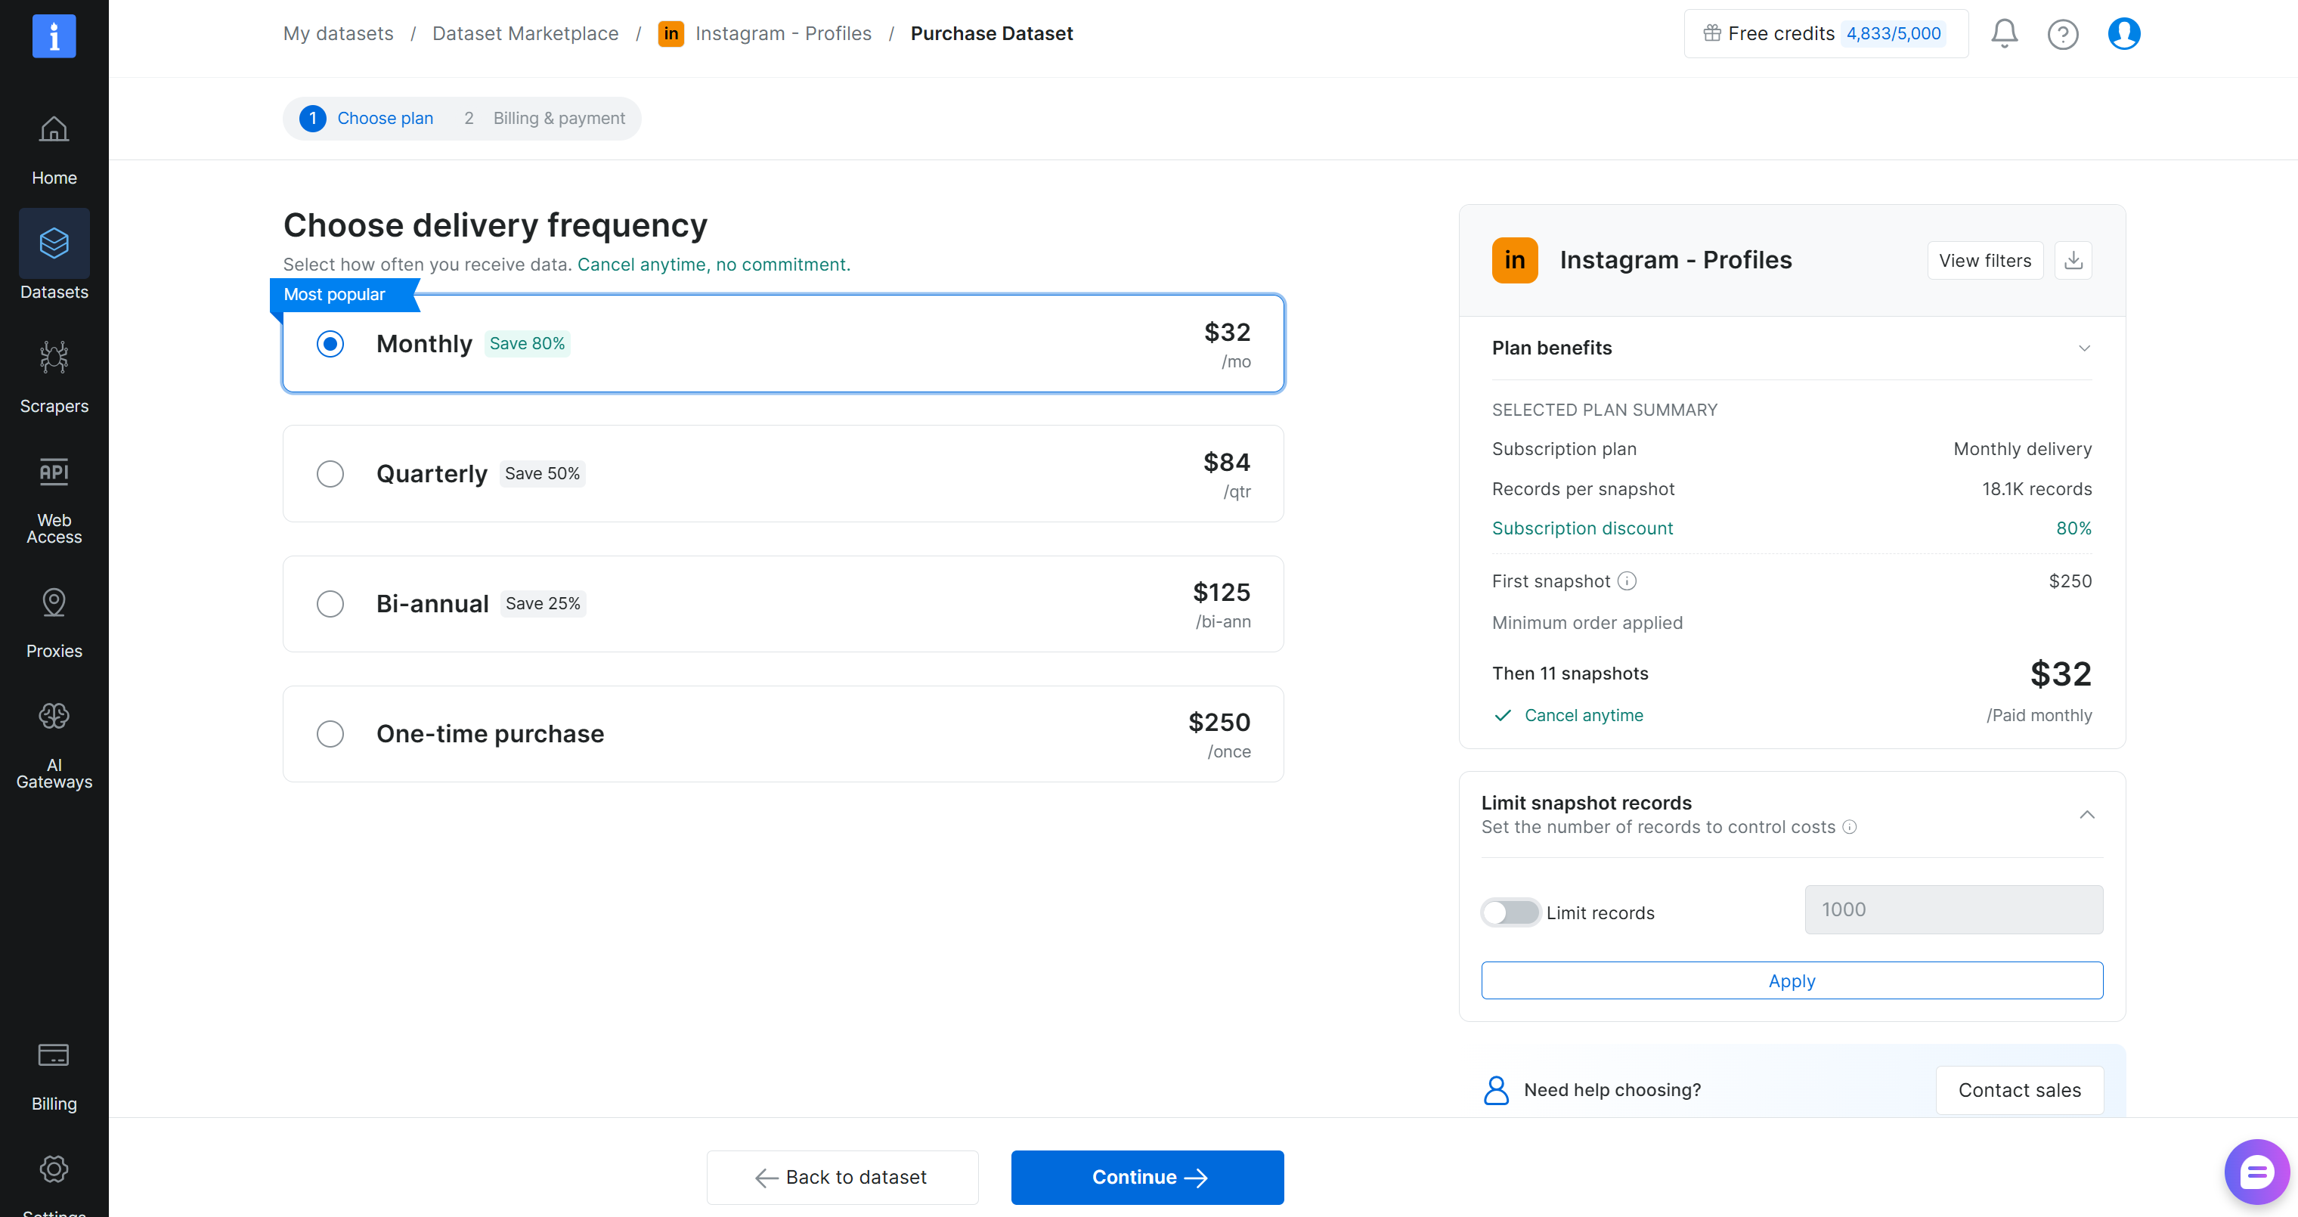Select the Monthly delivery plan
This screenshot has width=2298, height=1217.
(x=783, y=345)
